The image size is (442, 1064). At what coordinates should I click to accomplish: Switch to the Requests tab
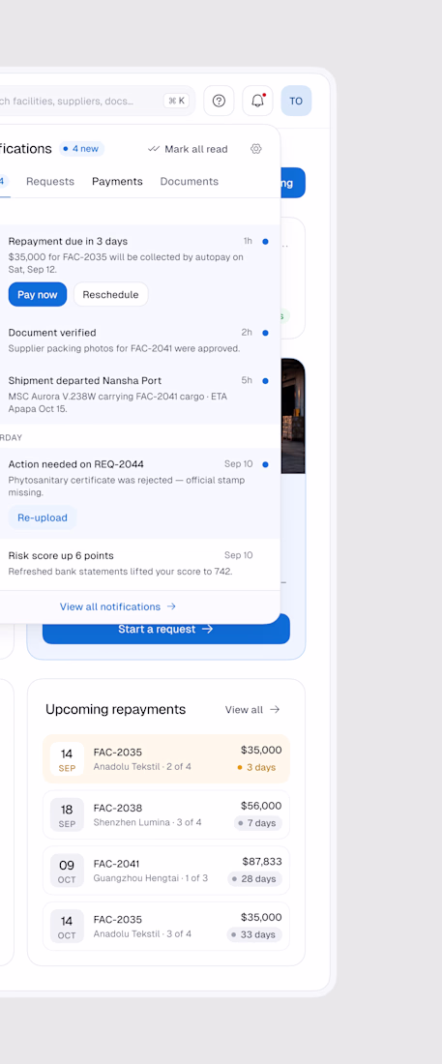pos(50,181)
